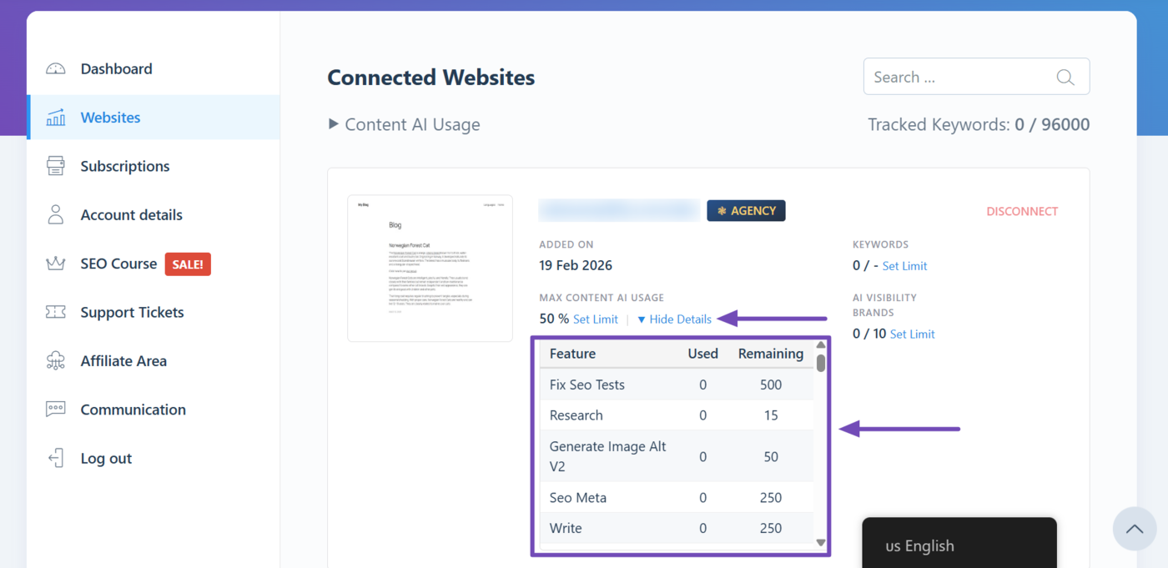Viewport: 1168px width, 568px height.
Task: Click the SALE! badge
Action: (x=188, y=264)
